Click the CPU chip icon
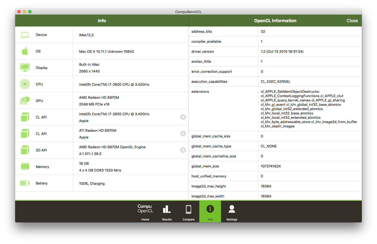The width and height of the screenshot is (377, 244). click(x=25, y=84)
